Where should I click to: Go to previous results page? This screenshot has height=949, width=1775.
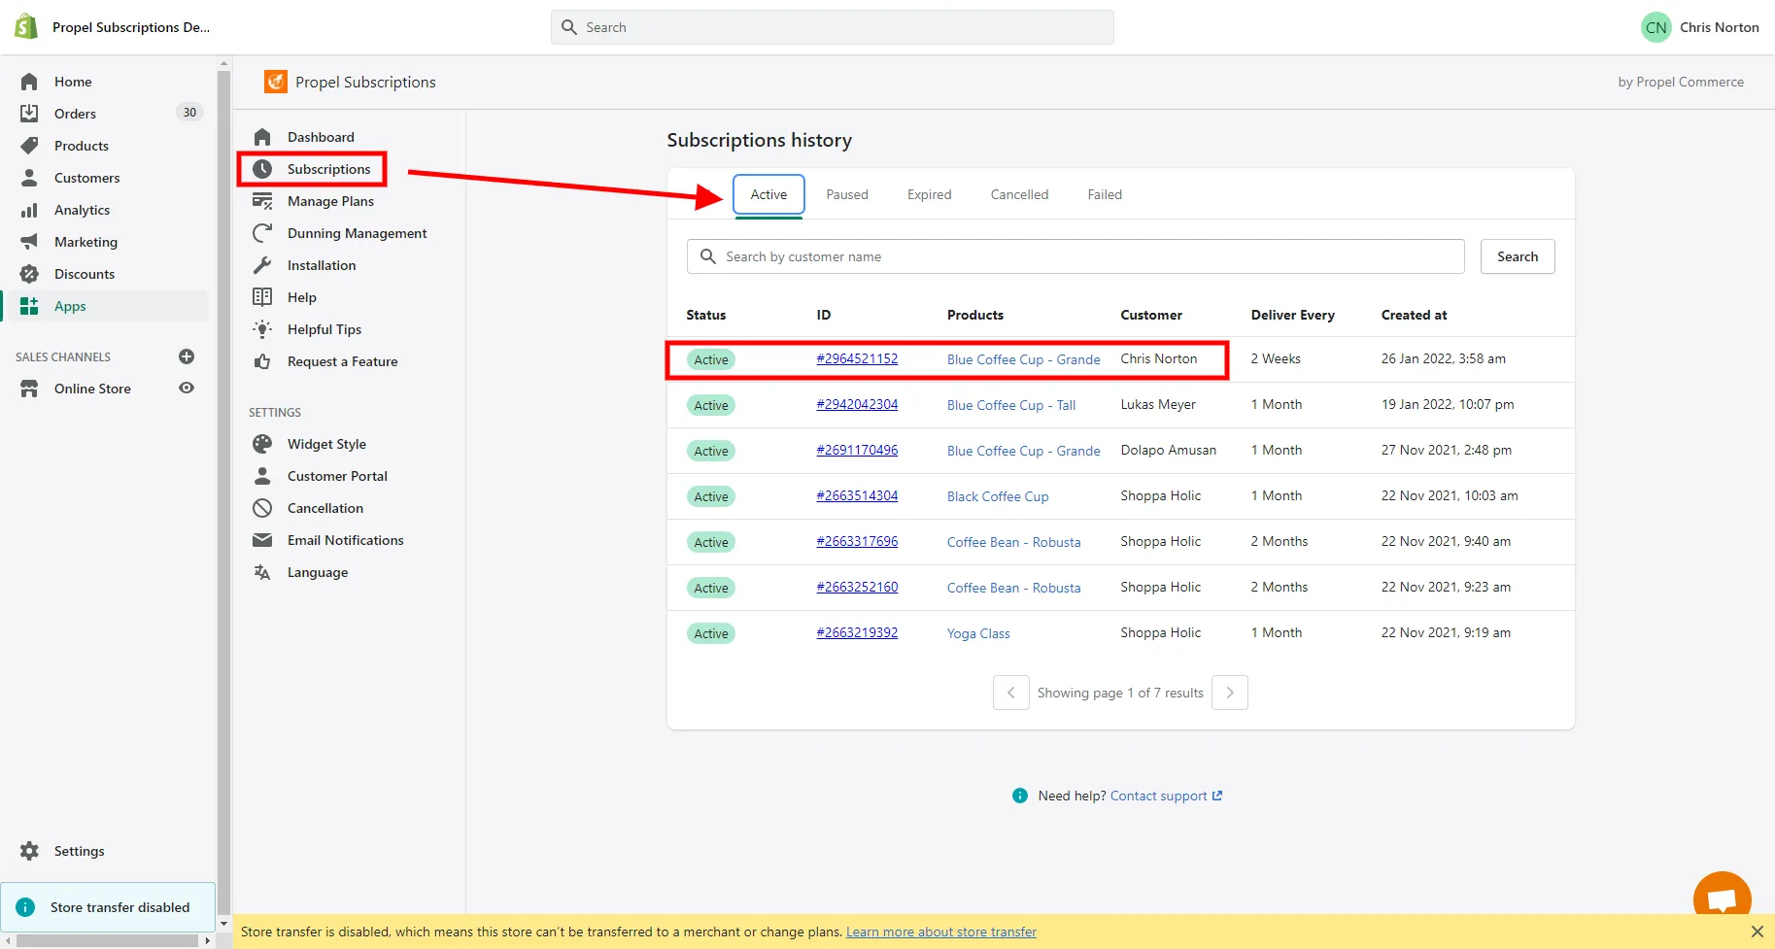[1011, 693]
